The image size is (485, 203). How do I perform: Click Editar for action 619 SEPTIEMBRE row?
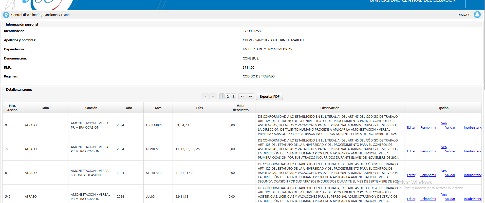(411, 175)
